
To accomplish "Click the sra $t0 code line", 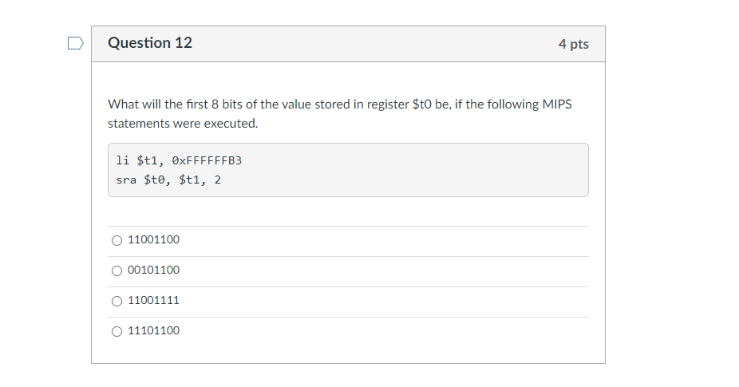I will [x=168, y=180].
